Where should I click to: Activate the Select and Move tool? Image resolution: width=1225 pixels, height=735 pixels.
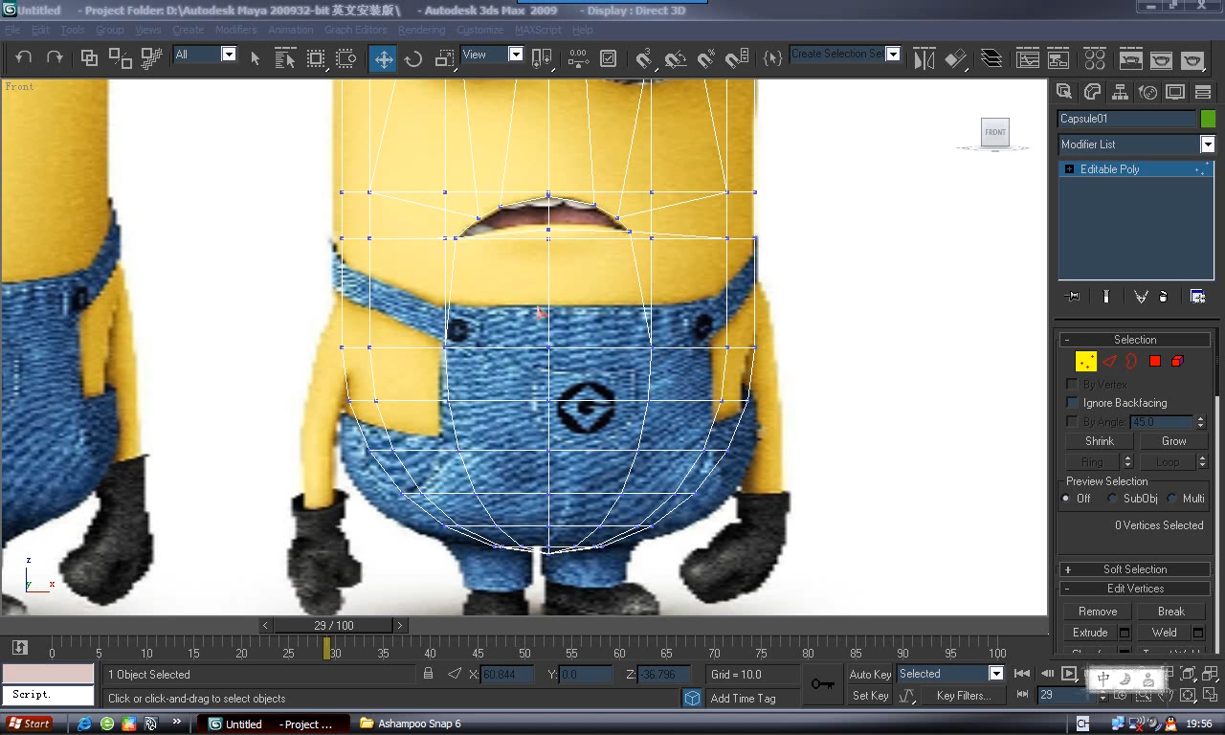pos(383,58)
